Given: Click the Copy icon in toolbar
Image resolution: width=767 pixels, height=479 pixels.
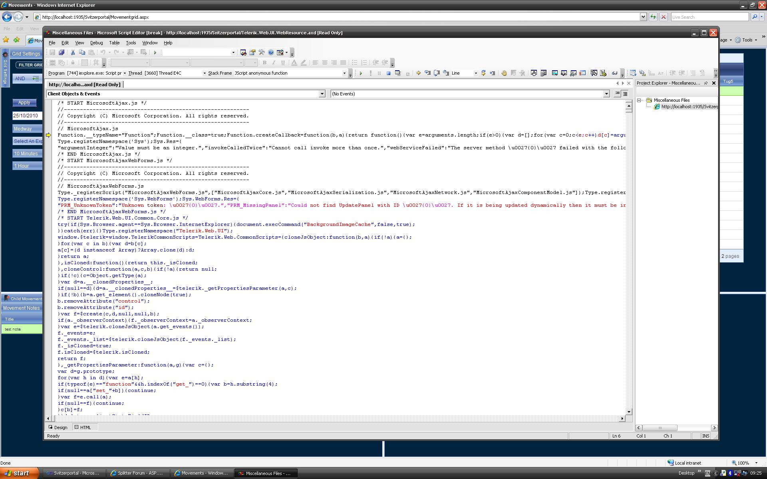Looking at the screenshot, I should coord(82,52).
